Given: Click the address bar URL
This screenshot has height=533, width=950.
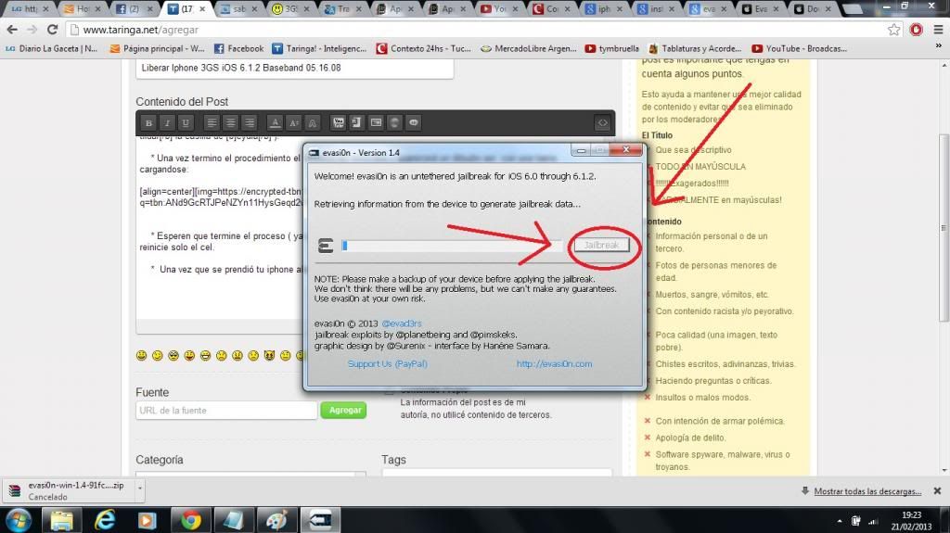Looking at the screenshot, I should (141, 30).
